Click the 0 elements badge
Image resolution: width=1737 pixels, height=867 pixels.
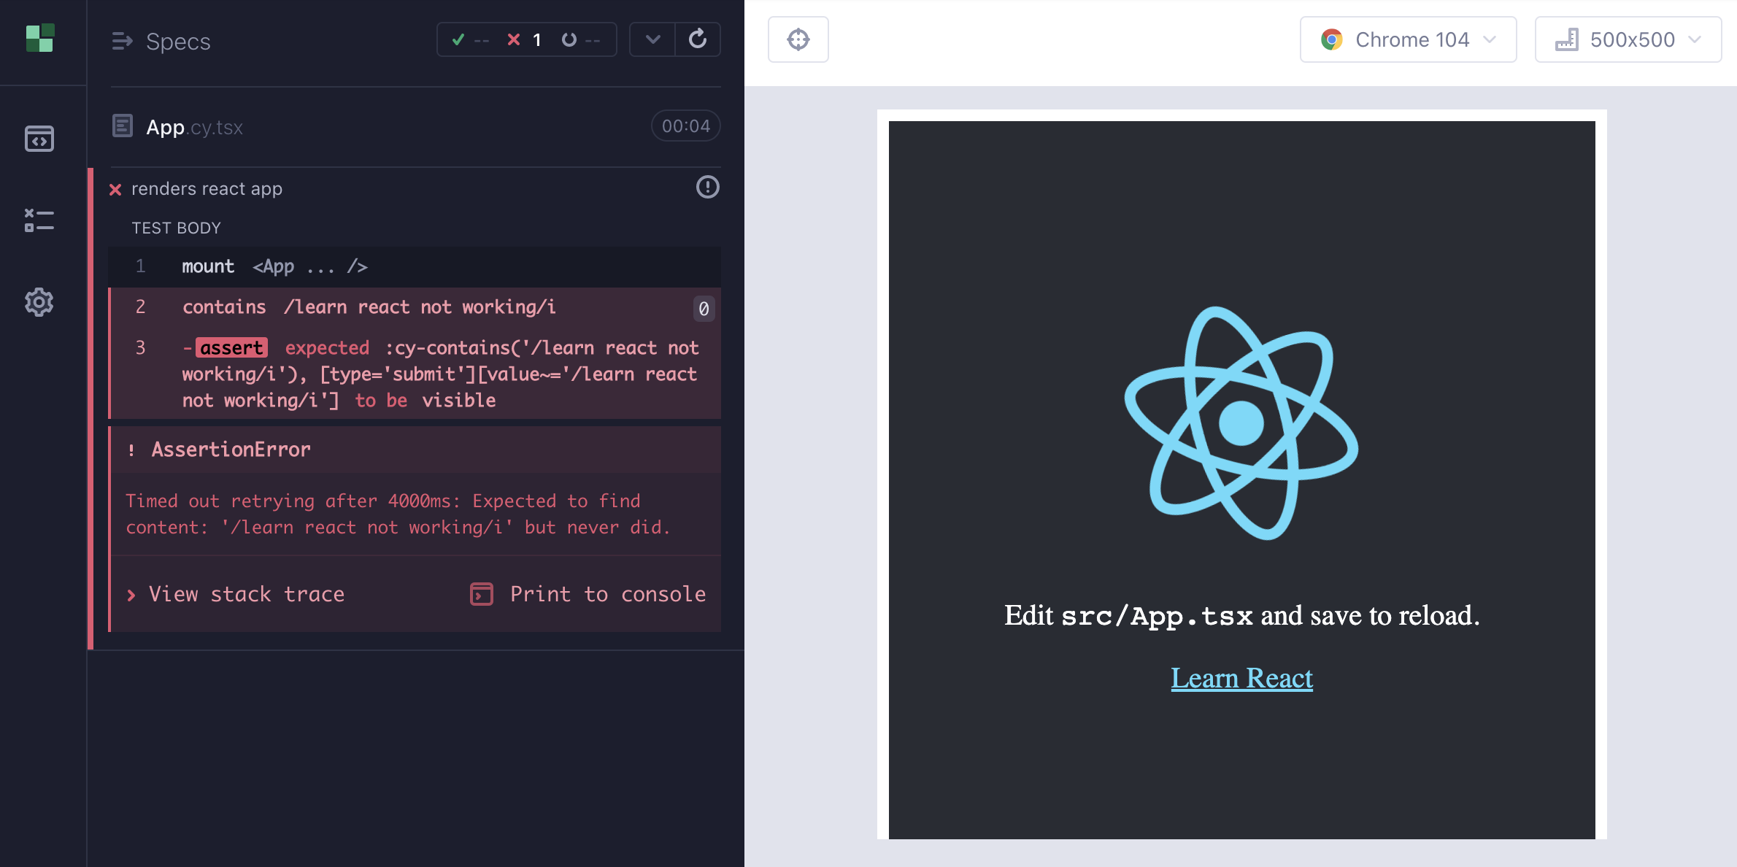[x=704, y=309]
